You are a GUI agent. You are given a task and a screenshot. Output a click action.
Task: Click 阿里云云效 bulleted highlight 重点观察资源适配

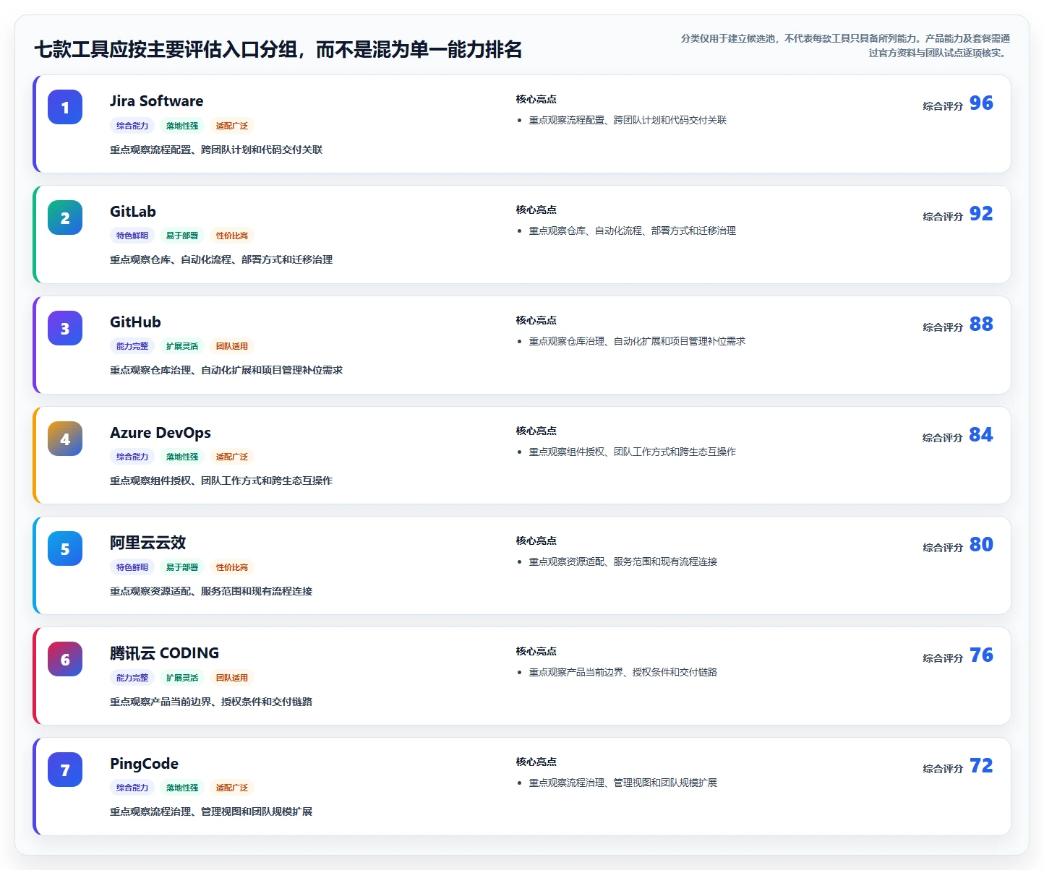623,561
